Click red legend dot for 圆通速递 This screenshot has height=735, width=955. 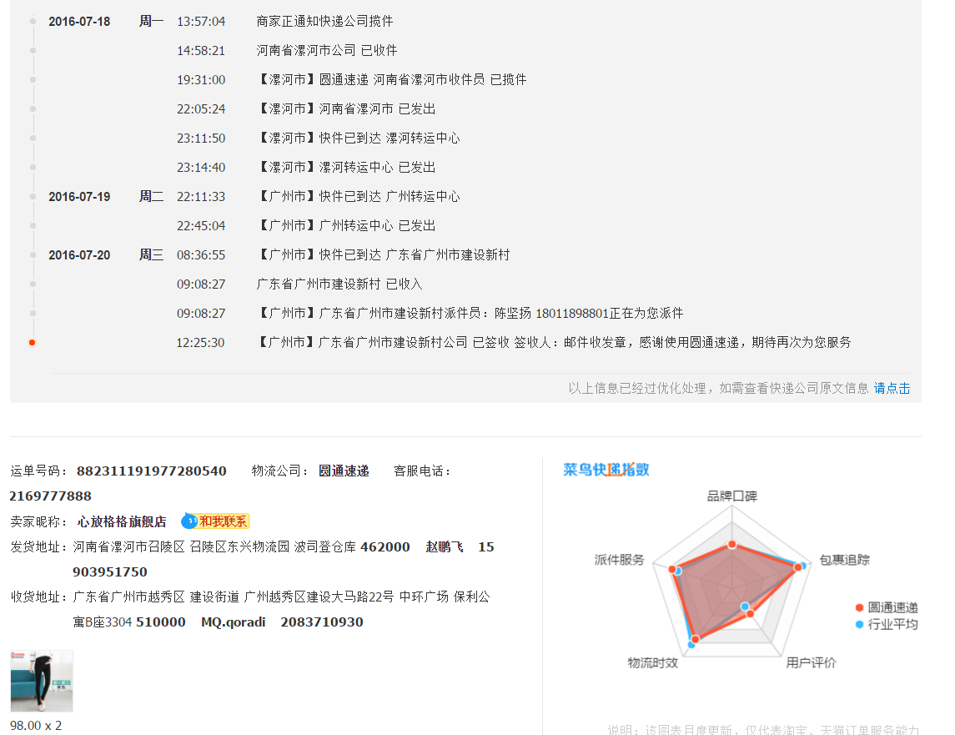[860, 607]
